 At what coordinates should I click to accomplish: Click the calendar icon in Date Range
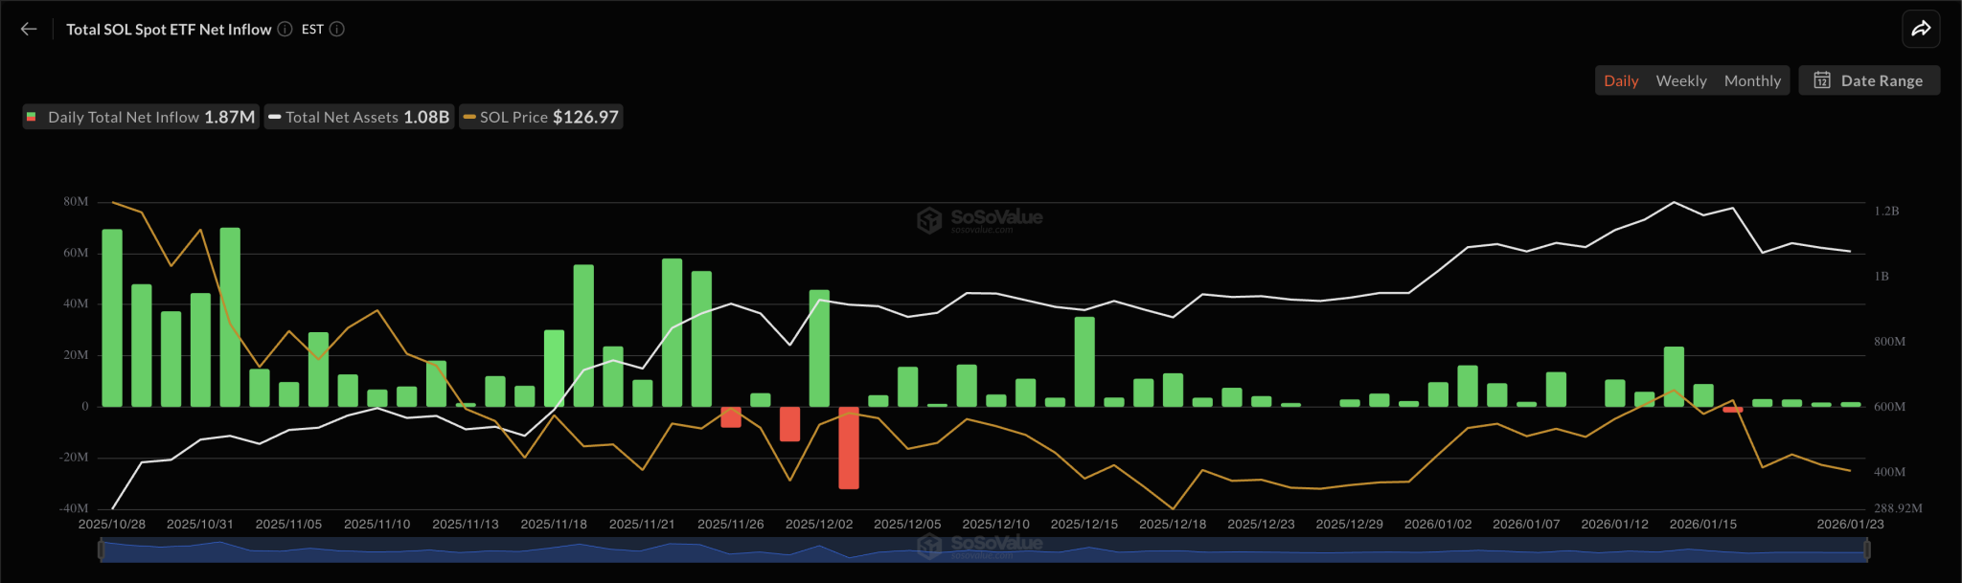(1821, 80)
